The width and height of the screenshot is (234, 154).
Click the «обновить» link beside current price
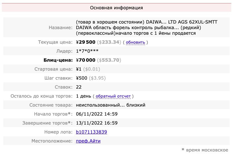click(135, 42)
